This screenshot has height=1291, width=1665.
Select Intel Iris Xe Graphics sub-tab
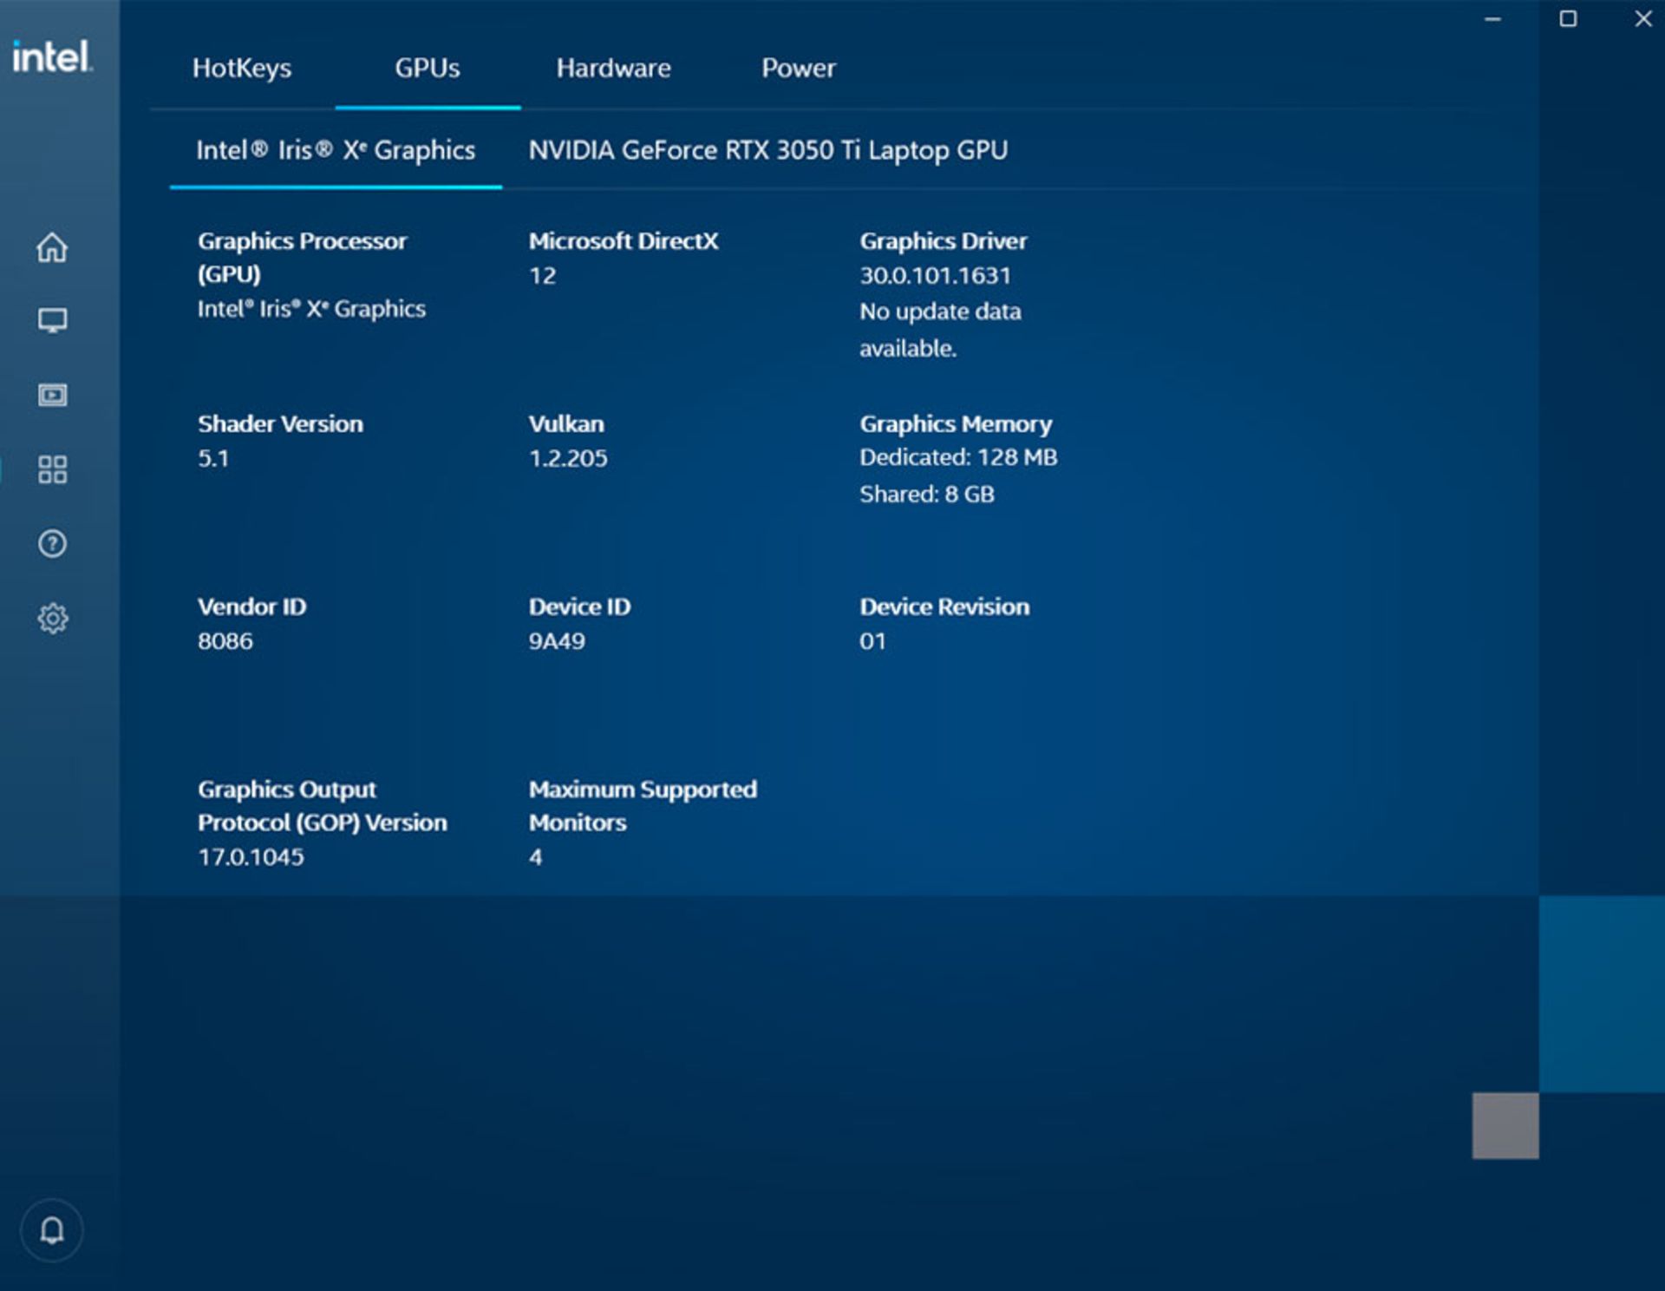[x=336, y=150]
